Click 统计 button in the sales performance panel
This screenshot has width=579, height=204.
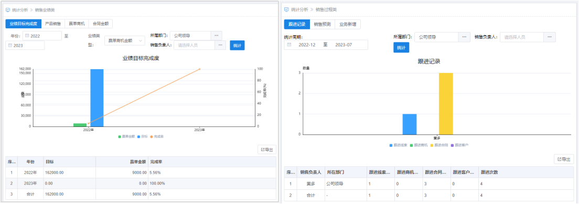(237, 46)
